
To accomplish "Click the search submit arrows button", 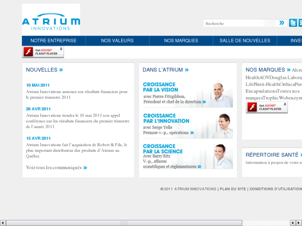I will pos(282,23).
